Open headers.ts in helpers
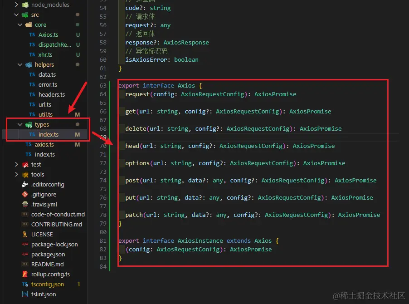The image size is (409, 304). 52,94
